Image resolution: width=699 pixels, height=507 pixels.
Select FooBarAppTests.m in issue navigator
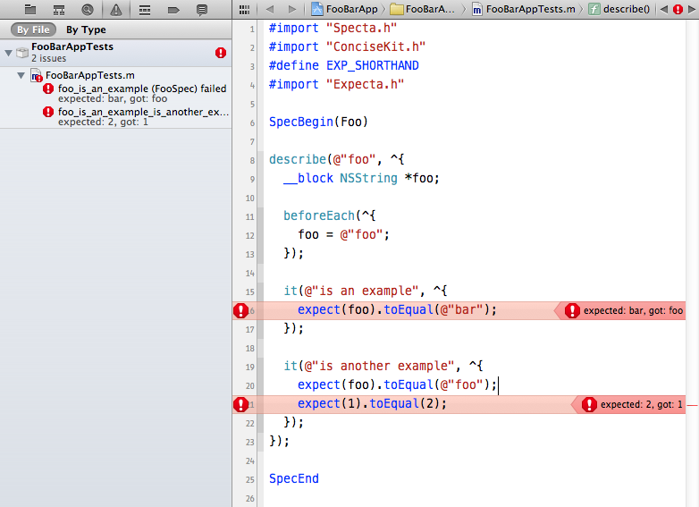coord(89,75)
